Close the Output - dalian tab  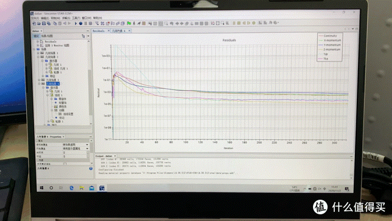pyautogui.click(x=115, y=156)
